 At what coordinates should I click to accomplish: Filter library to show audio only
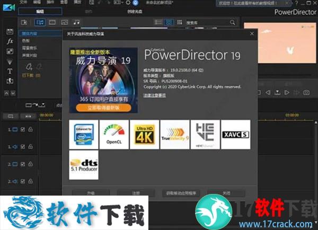[76, 22]
